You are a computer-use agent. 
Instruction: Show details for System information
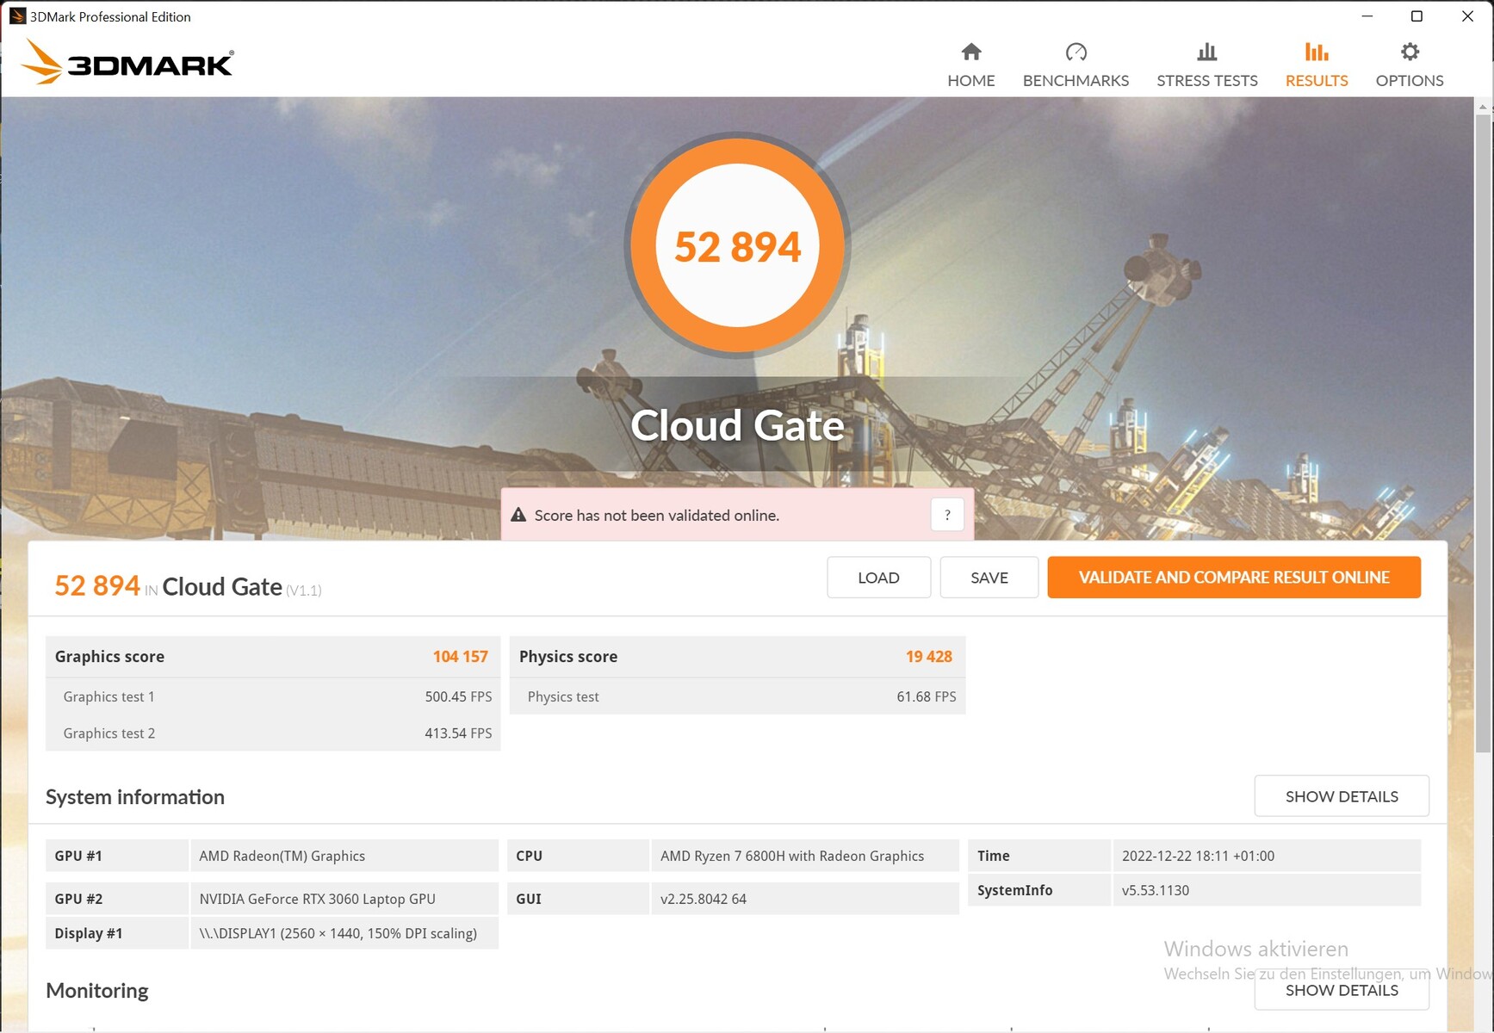1341,796
